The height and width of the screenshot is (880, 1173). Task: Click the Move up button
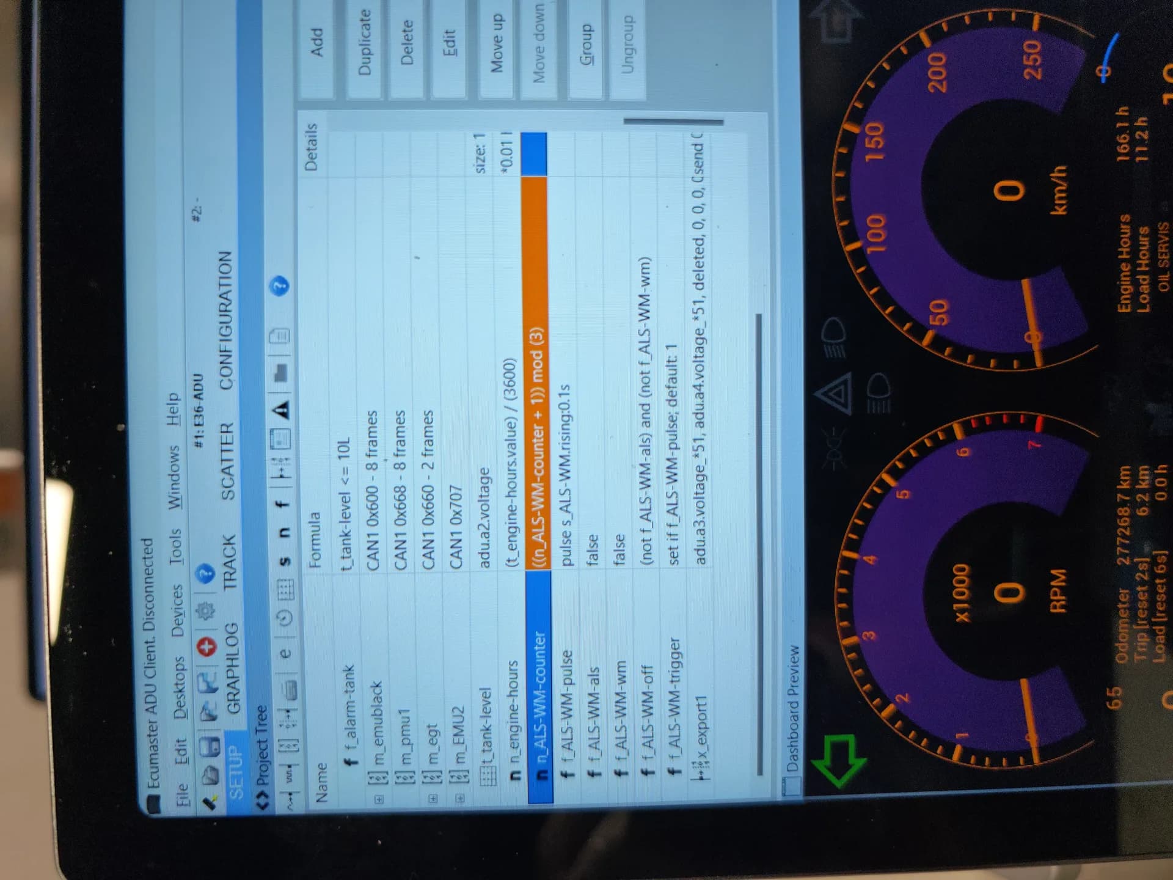497,43
